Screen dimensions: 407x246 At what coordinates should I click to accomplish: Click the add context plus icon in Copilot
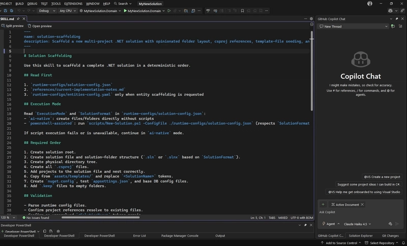pyautogui.click(x=323, y=204)
